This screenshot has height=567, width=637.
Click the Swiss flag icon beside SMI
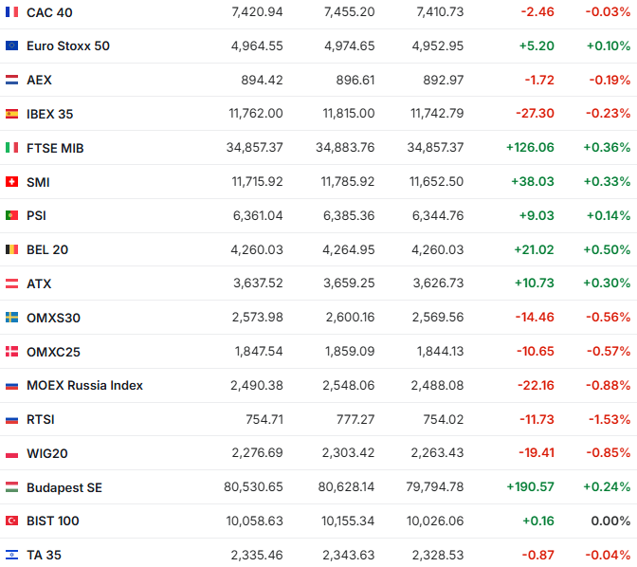point(11,181)
